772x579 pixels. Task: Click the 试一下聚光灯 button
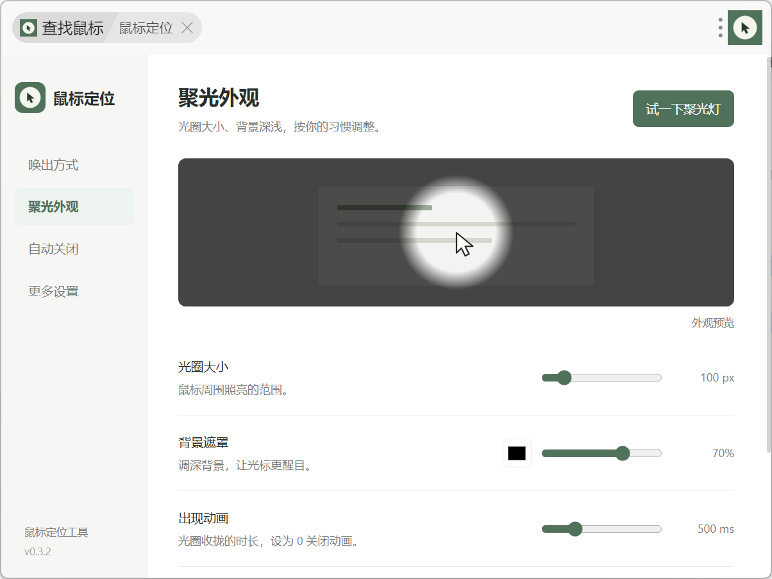[683, 108]
